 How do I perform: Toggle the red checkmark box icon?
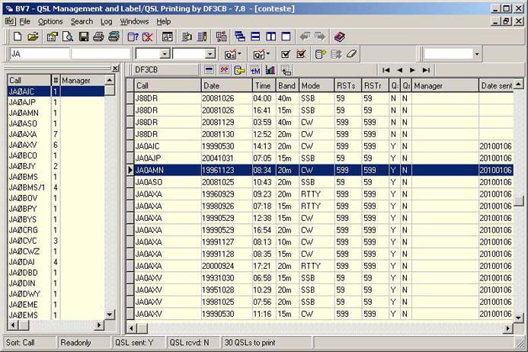coord(301,54)
